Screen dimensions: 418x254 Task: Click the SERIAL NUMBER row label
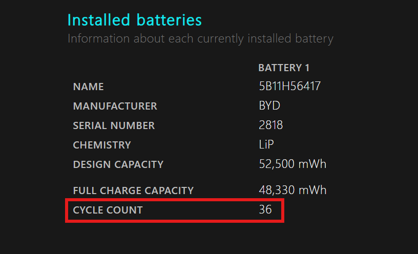coord(114,125)
